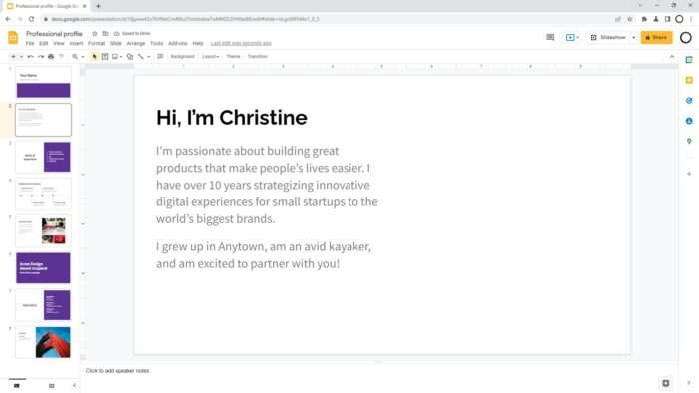Expand new slide layout dropdown arrow

21,57
